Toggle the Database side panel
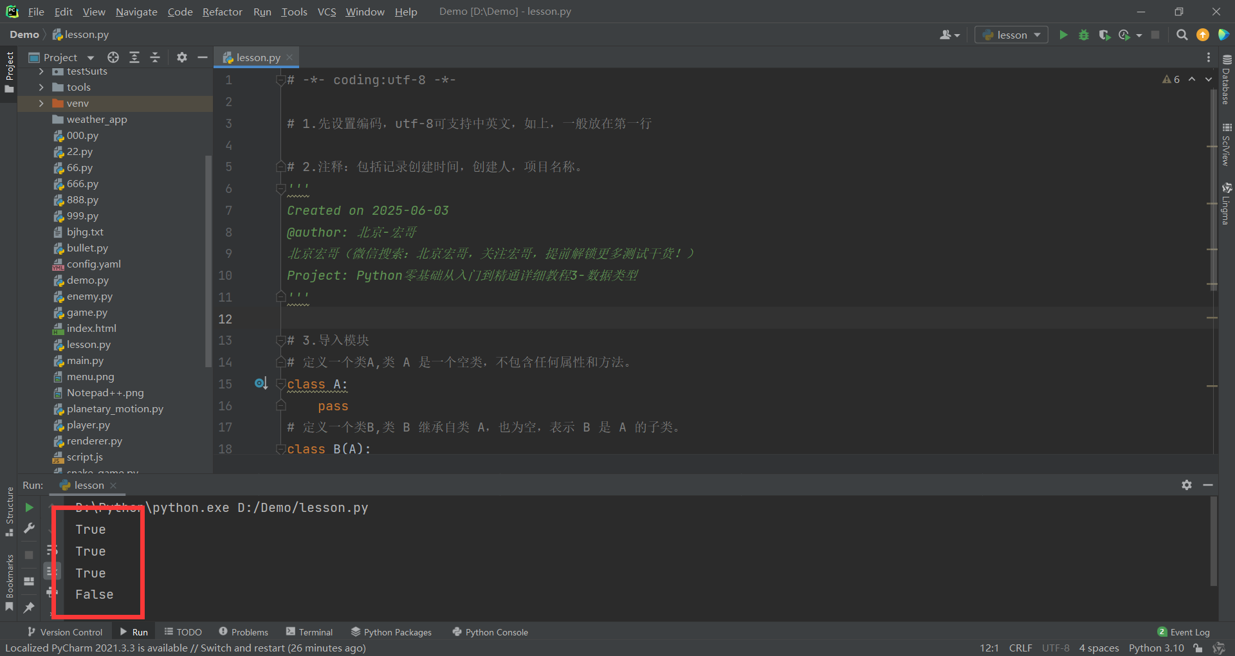The image size is (1235, 656). point(1227,80)
